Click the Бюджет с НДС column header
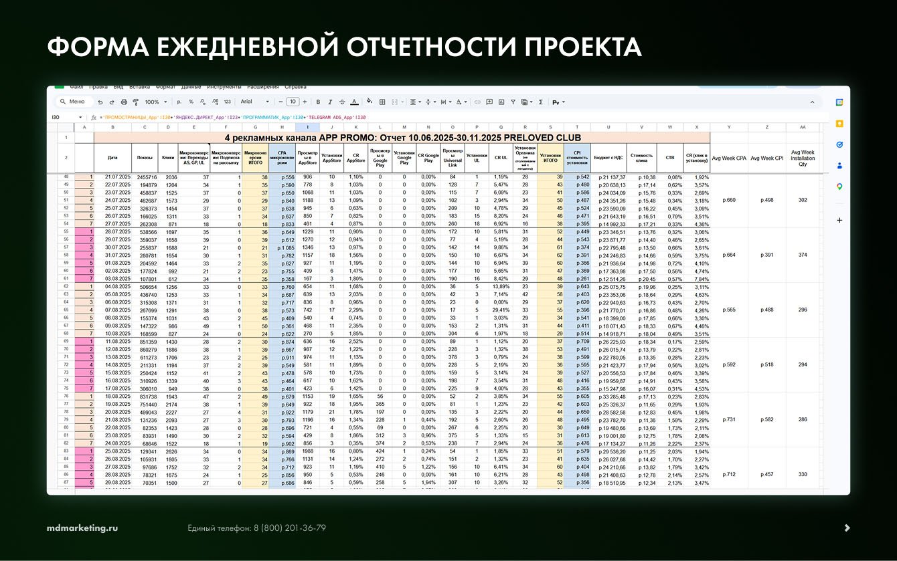Viewport: 897px width, 561px height. (x=609, y=158)
